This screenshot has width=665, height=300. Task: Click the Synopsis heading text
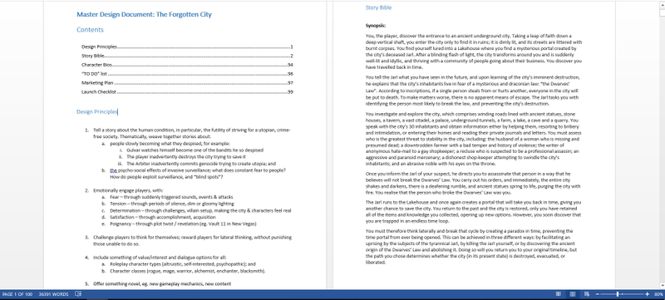[x=376, y=26]
